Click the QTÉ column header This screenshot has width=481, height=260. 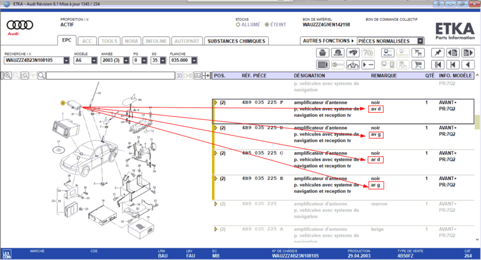pos(430,76)
